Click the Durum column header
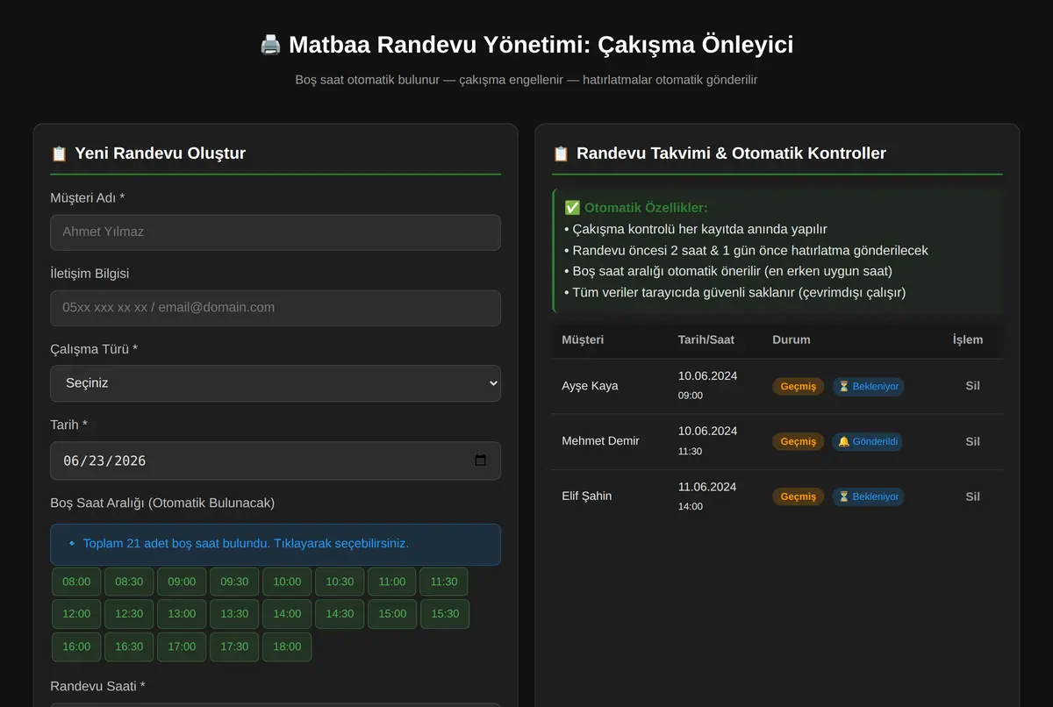1053x707 pixels. point(792,339)
